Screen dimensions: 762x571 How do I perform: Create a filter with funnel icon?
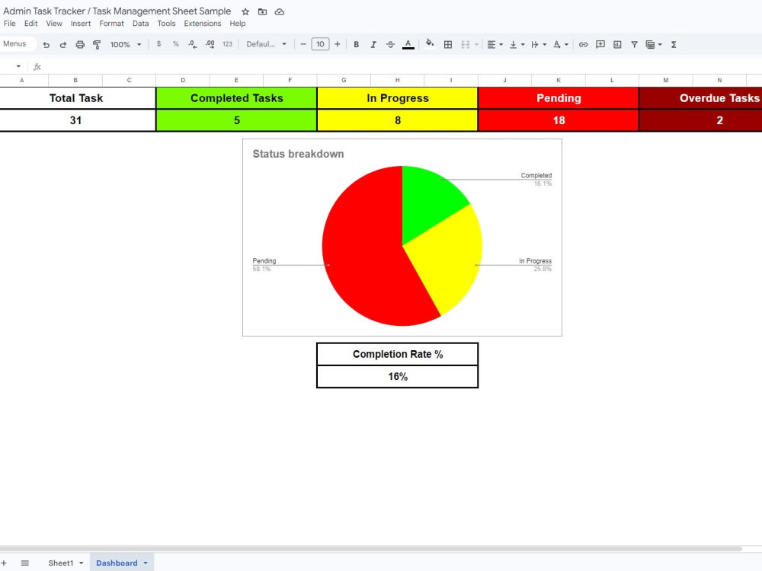click(x=634, y=45)
